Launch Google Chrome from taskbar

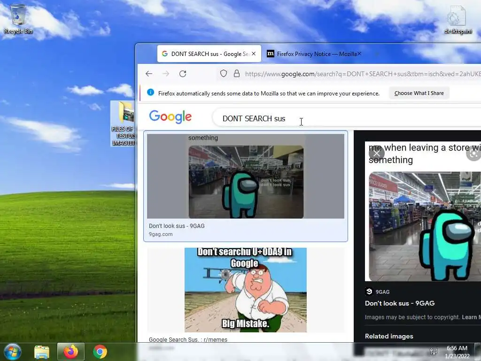100,352
